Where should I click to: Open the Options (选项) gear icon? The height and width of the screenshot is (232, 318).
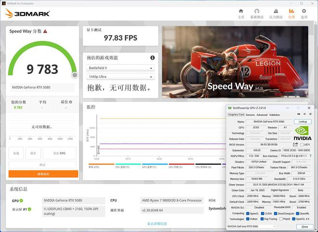[304, 11]
